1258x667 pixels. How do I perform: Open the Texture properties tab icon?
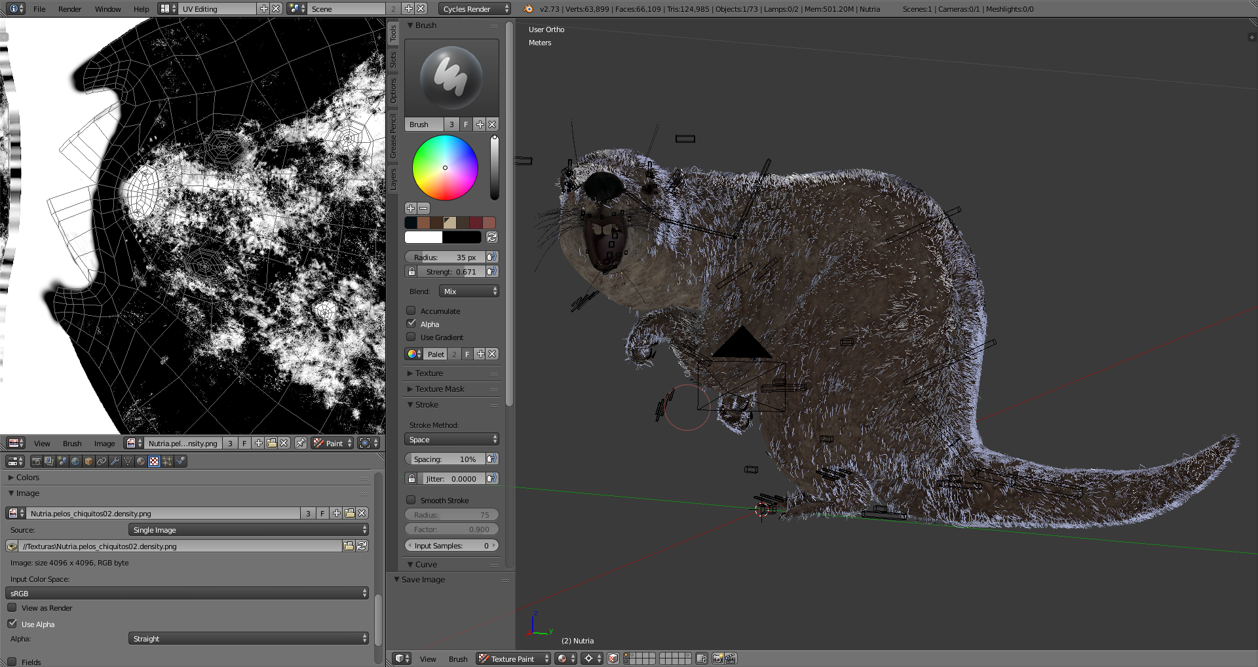click(x=154, y=461)
